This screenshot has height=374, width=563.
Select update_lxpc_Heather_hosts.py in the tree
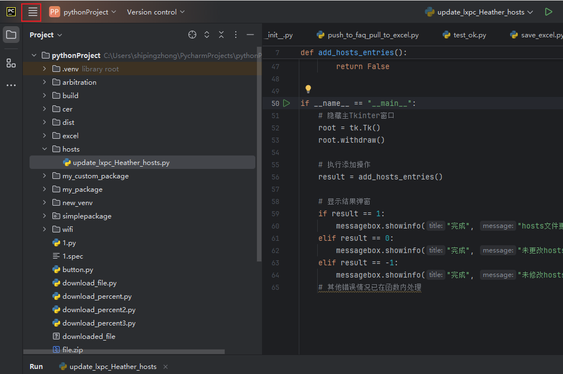tap(142, 163)
